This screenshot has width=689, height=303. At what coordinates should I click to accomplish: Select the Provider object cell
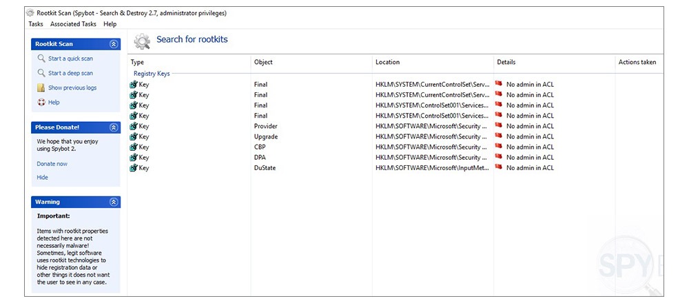[x=265, y=127]
